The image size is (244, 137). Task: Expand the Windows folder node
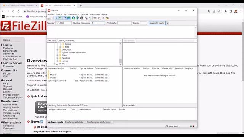click(58, 58)
